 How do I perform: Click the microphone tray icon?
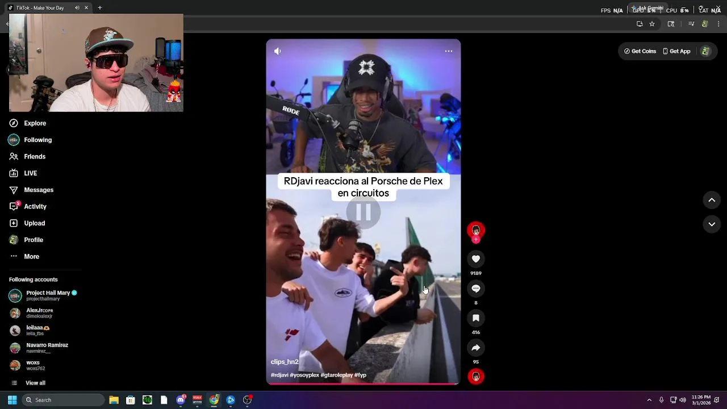click(x=662, y=400)
